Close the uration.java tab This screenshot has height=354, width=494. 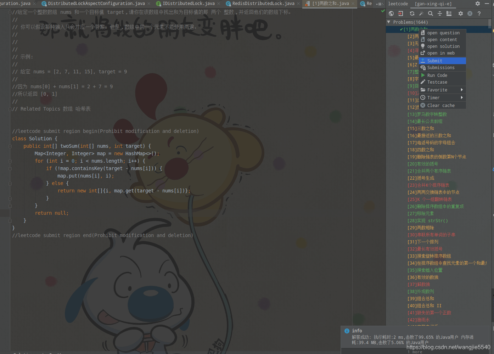tap(34, 4)
